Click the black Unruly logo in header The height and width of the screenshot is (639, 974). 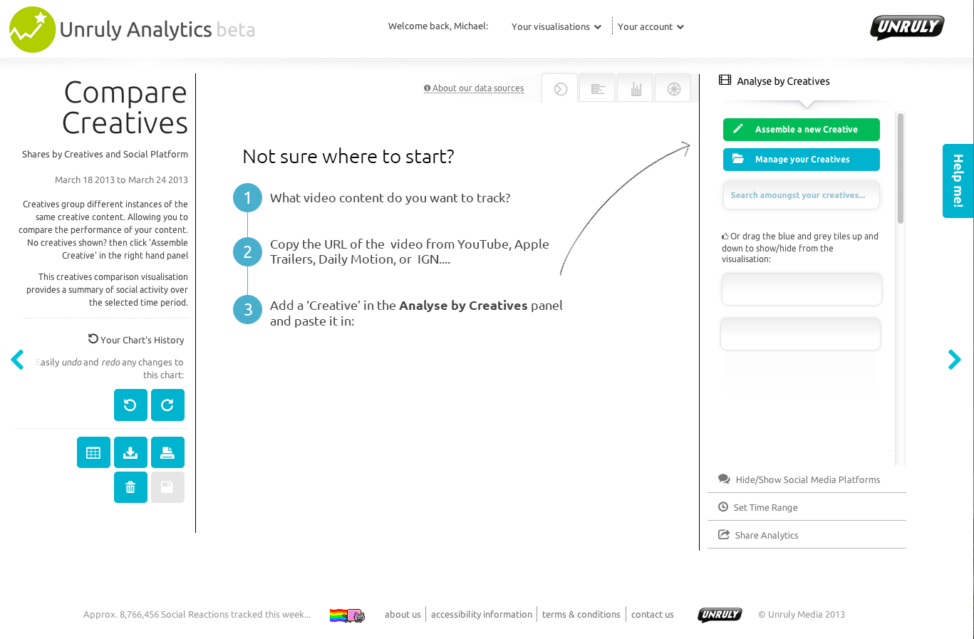point(907,28)
